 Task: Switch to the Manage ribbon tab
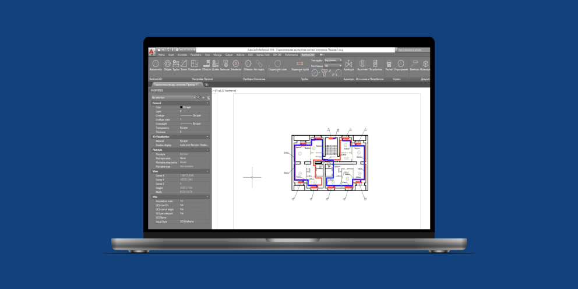coord(217,55)
